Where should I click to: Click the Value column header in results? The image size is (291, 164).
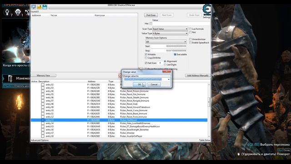tap(54, 15)
